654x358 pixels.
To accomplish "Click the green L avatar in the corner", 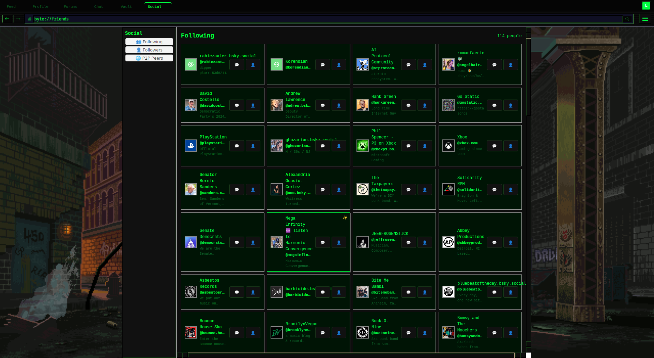I will [645, 6].
